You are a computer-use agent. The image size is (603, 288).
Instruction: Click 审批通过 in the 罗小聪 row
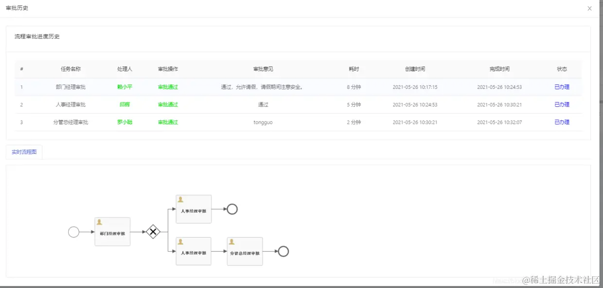(x=168, y=122)
